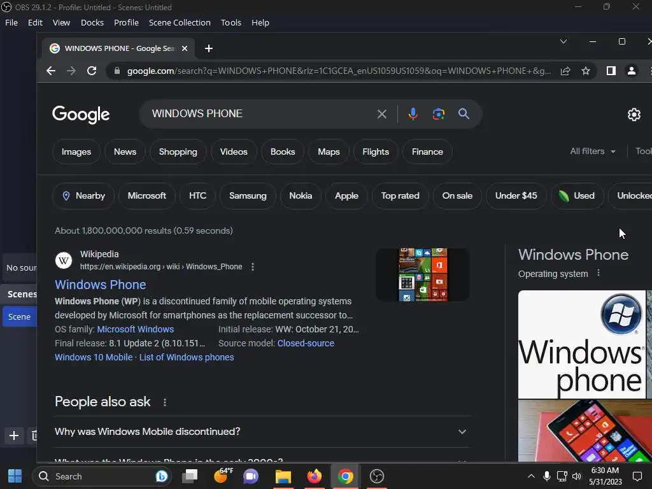Bookmark this page with the star icon

pyautogui.click(x=586, y=71)
